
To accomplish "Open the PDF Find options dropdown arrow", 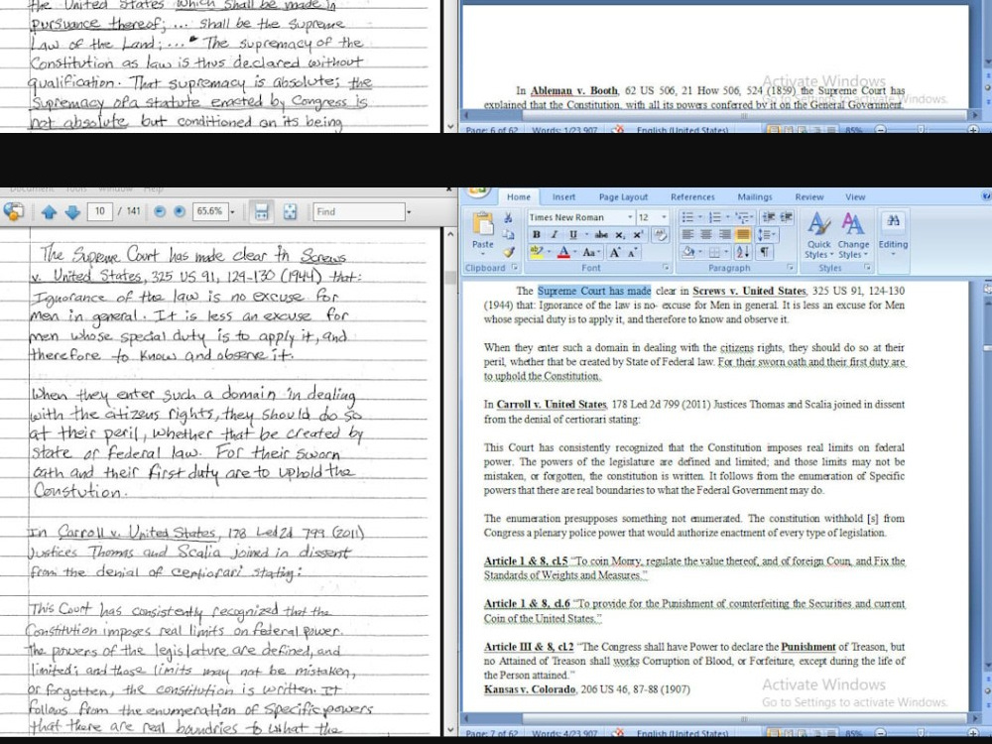I will pyautogui.click(x=409, y=212).
